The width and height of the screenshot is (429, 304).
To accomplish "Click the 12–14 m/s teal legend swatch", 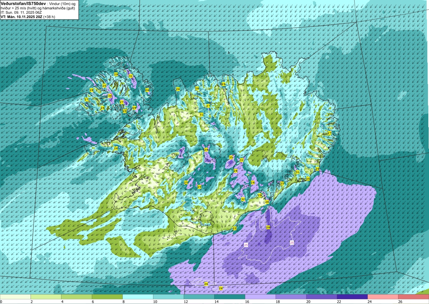I will point(199,297).
